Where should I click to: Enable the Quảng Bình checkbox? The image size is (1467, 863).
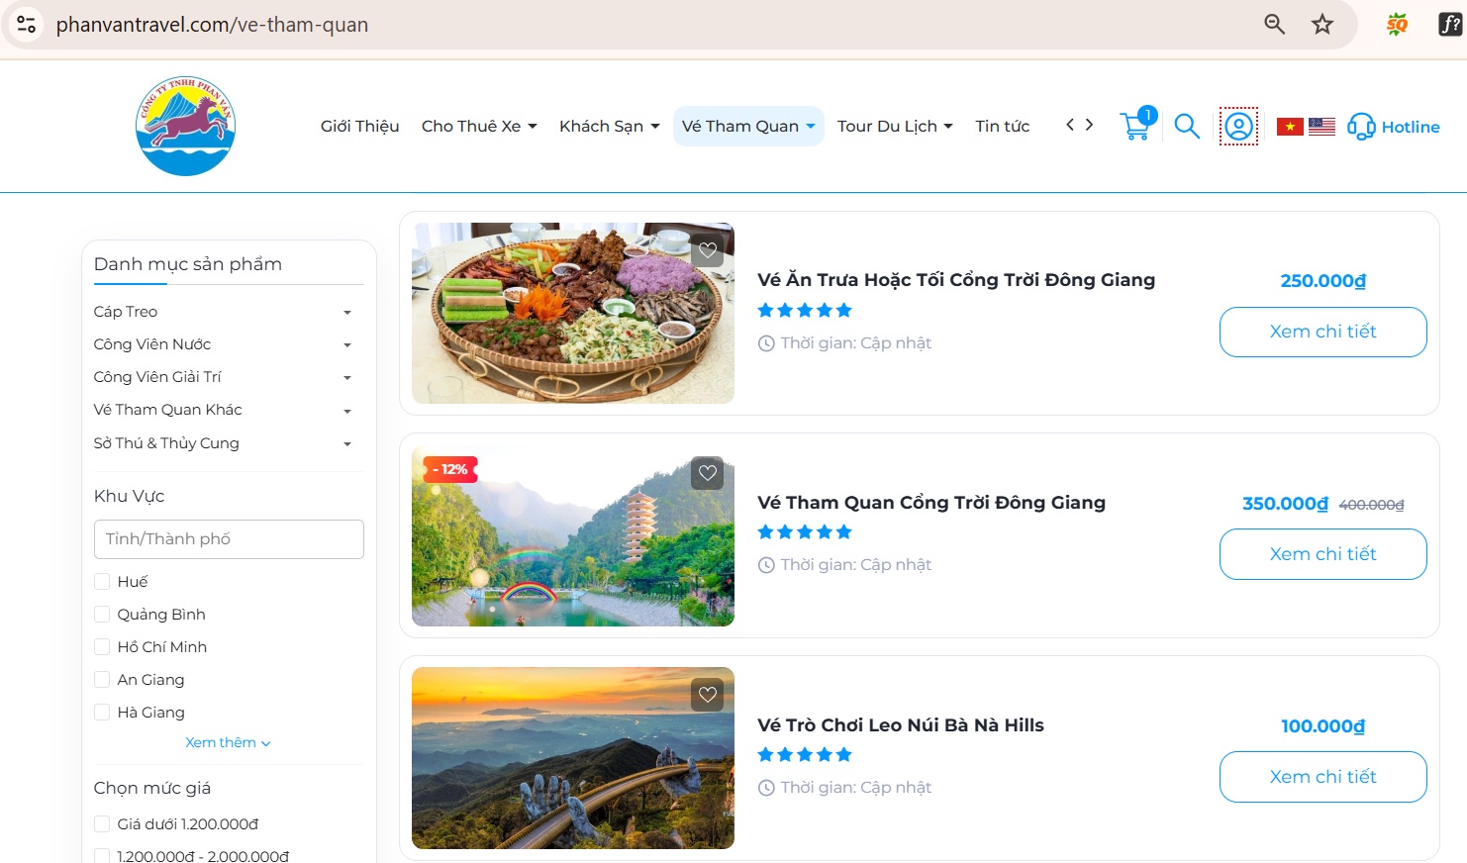(102, 614)
